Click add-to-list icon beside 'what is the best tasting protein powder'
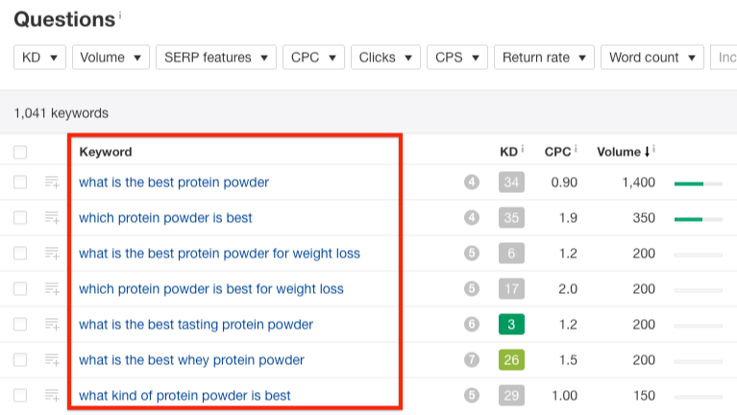This screenshot has width=737, height=415. pos(52,325)
